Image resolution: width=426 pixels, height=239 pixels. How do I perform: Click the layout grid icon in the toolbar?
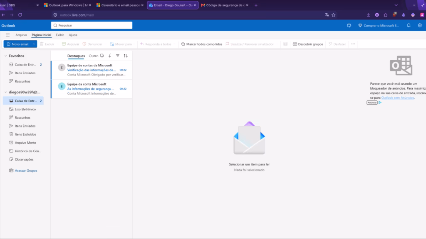point(285,44)
